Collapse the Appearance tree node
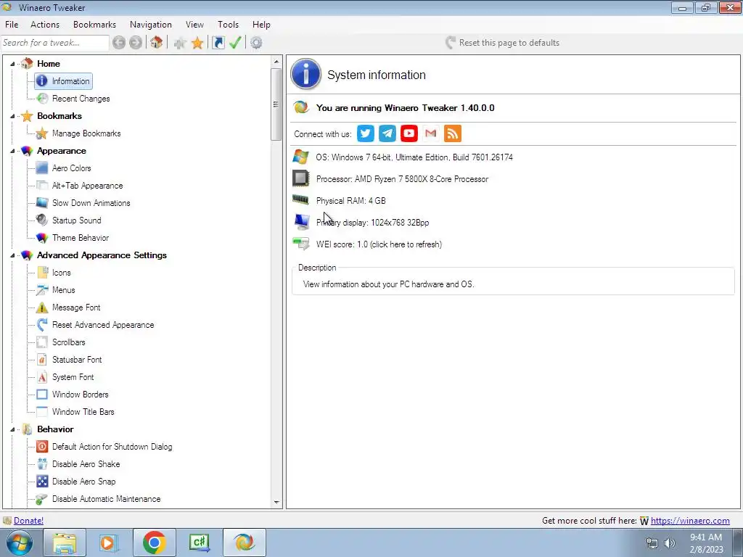 coord(13,151)
